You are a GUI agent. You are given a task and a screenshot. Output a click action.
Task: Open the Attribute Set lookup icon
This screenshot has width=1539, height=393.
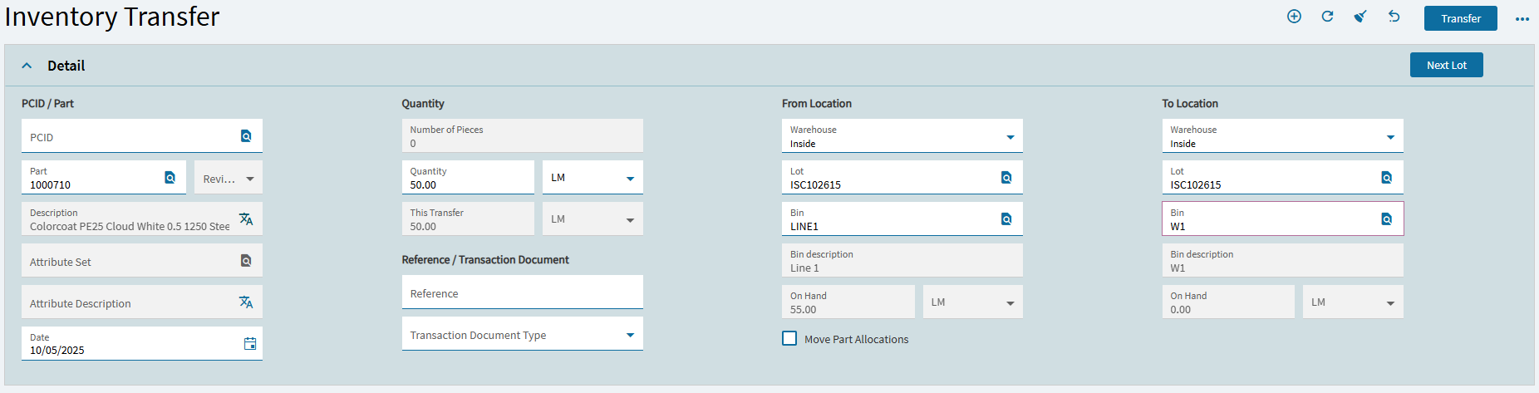pos(246,261)
